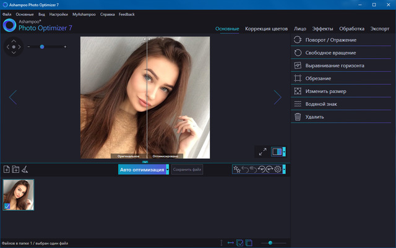Click the fullscreen diagonal arrows icon
Image resolution: width=396 pixels, height=248 pixels.
(x=262, y=152)
